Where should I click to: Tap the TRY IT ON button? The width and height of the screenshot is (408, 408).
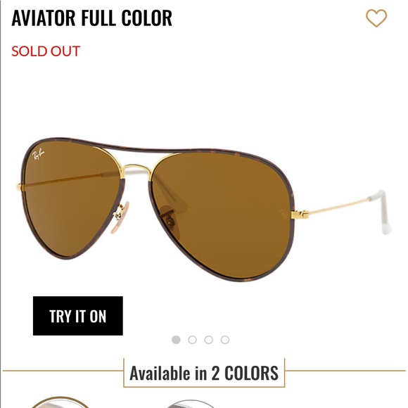[78, 316]
